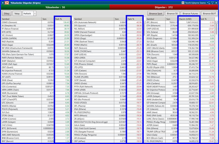Image resolution: width=219 pixels, height=144 pixels.
Task: Select the RAD (Radicle) row
Action: [35, 41]
